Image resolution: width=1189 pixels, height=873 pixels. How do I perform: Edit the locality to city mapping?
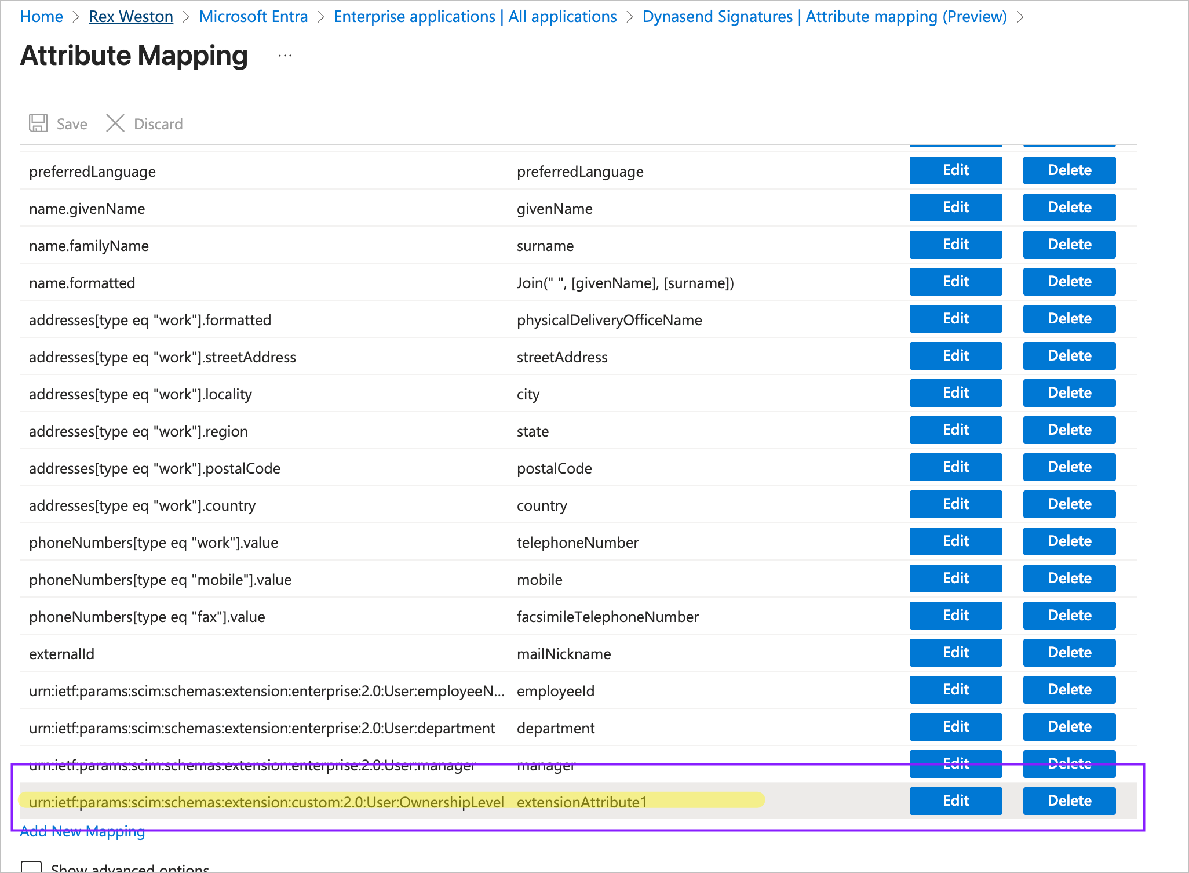[x=955, y=392]
